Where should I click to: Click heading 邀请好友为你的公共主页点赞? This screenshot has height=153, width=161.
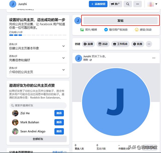(32, 85)
